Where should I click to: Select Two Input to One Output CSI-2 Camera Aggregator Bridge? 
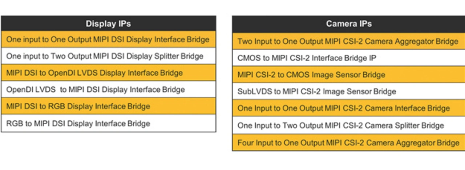(348, 41)
